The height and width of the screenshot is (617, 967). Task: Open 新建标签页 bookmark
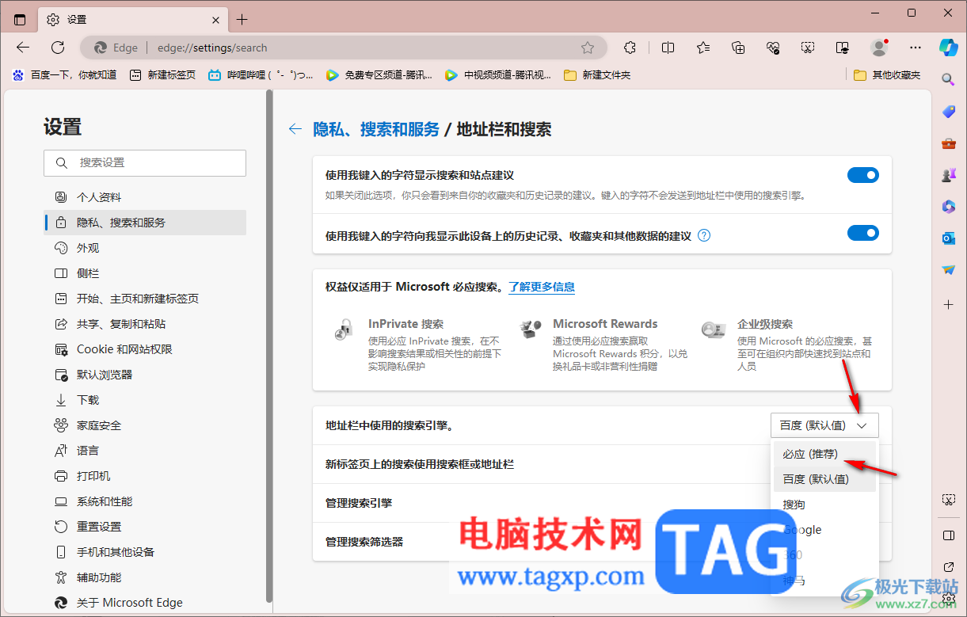pos(162,75)
